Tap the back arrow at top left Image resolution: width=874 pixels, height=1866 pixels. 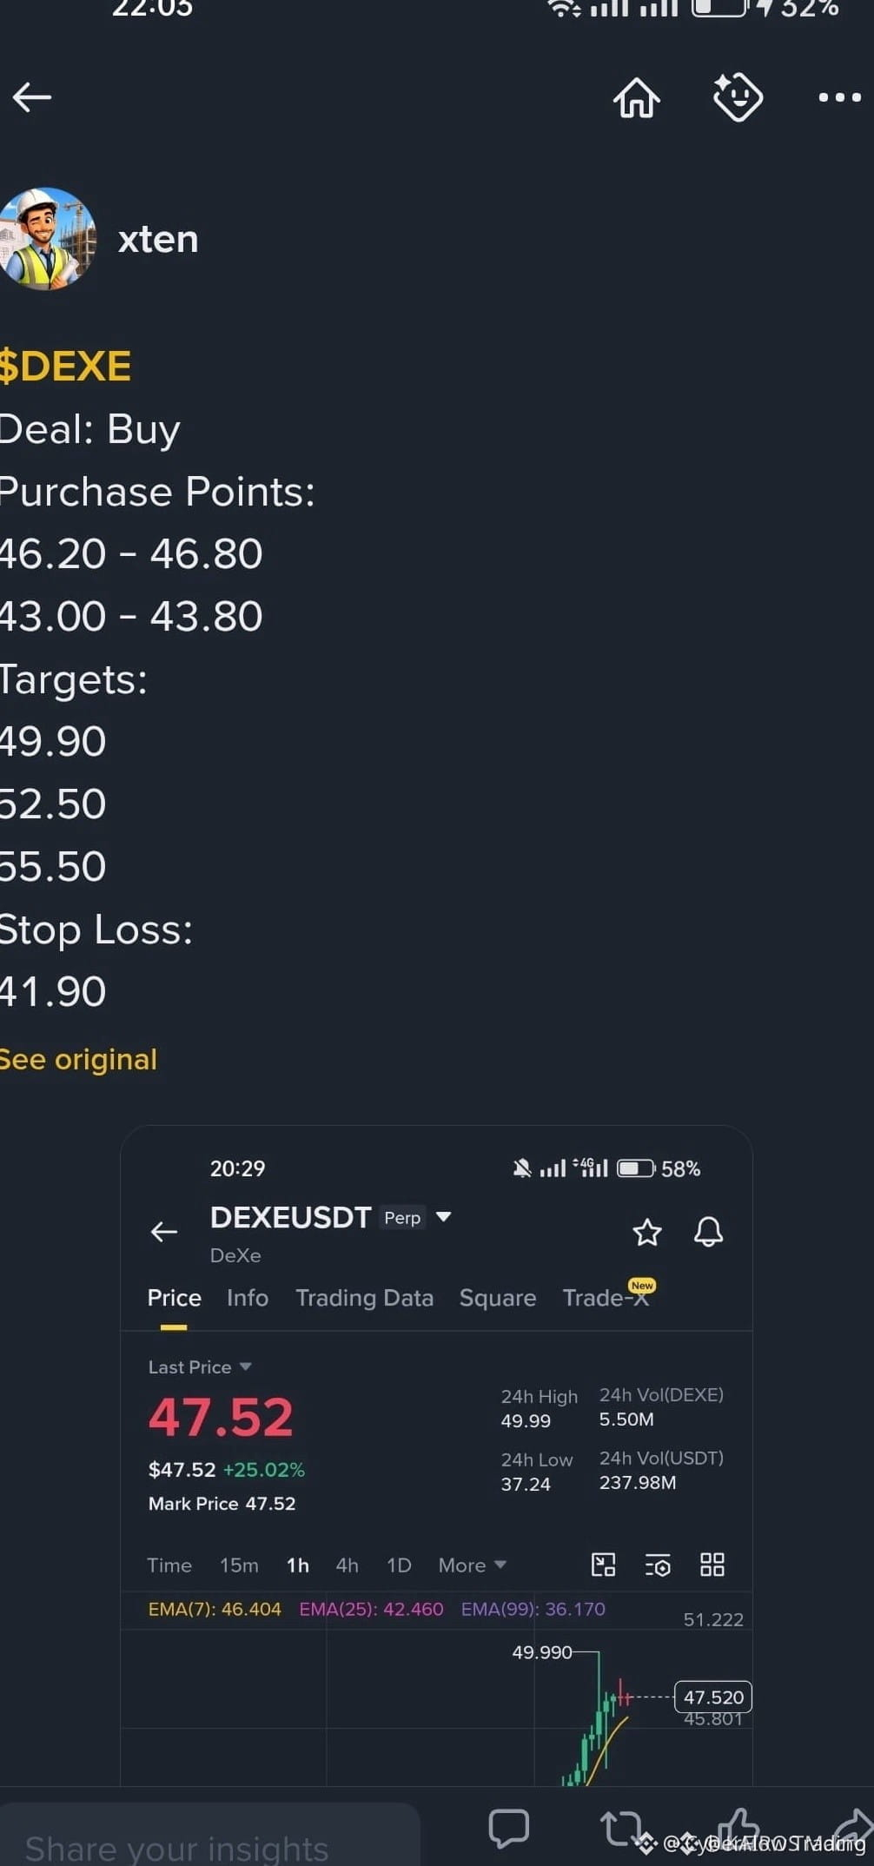32,96
